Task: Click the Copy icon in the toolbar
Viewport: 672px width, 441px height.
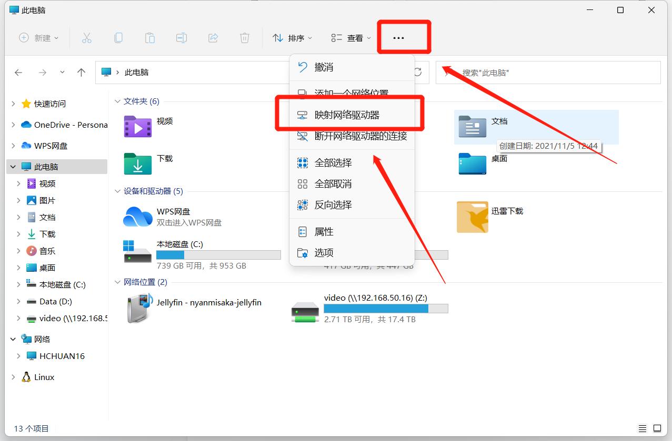Action: pyautogui.click(x=118, y=37)
